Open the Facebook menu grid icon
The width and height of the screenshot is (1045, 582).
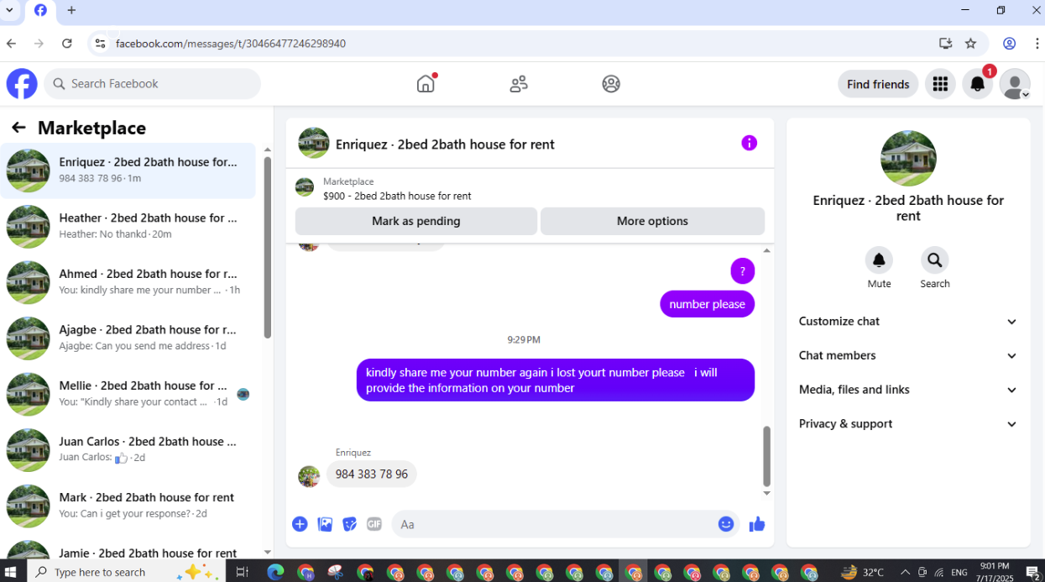[940, 84]
